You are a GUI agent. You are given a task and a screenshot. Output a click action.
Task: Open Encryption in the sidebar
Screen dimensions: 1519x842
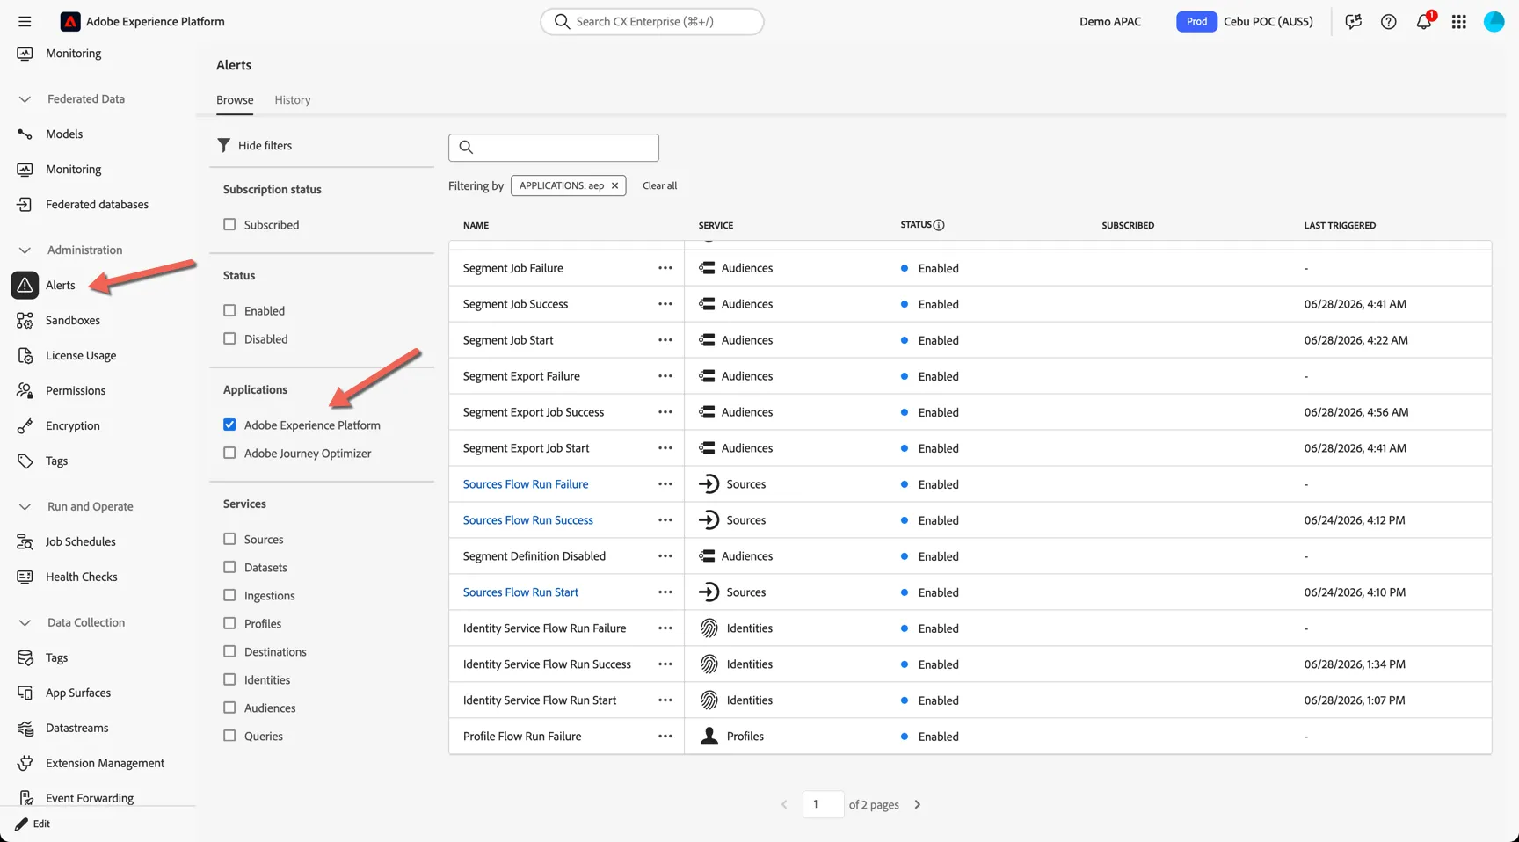[x=73, y=425]
